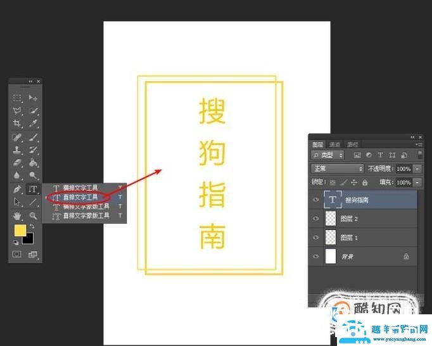
Task: Select the Move tool
Action: pos(33,98)
